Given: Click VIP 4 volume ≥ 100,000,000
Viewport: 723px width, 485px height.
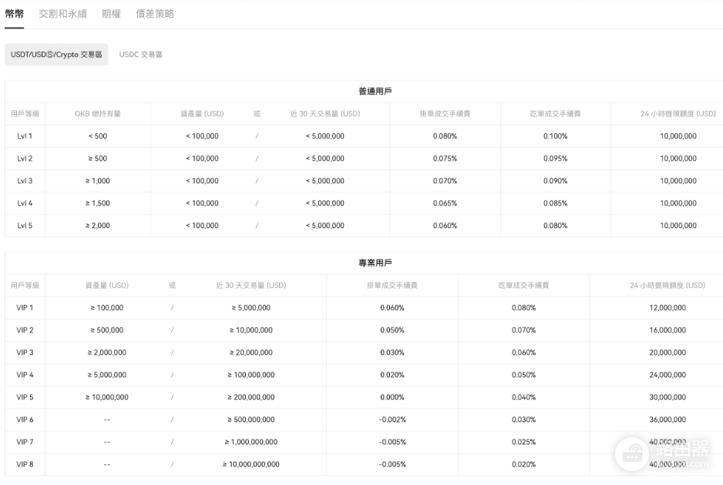Looking at the screenshot, I should tap(251, 374).
